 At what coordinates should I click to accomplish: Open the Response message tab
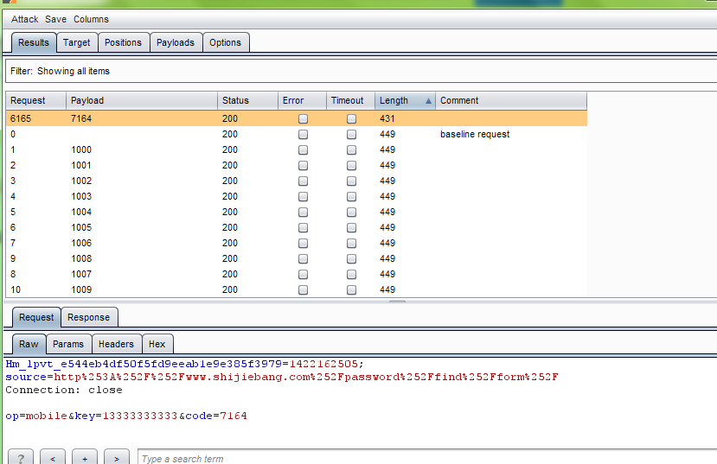89,317
